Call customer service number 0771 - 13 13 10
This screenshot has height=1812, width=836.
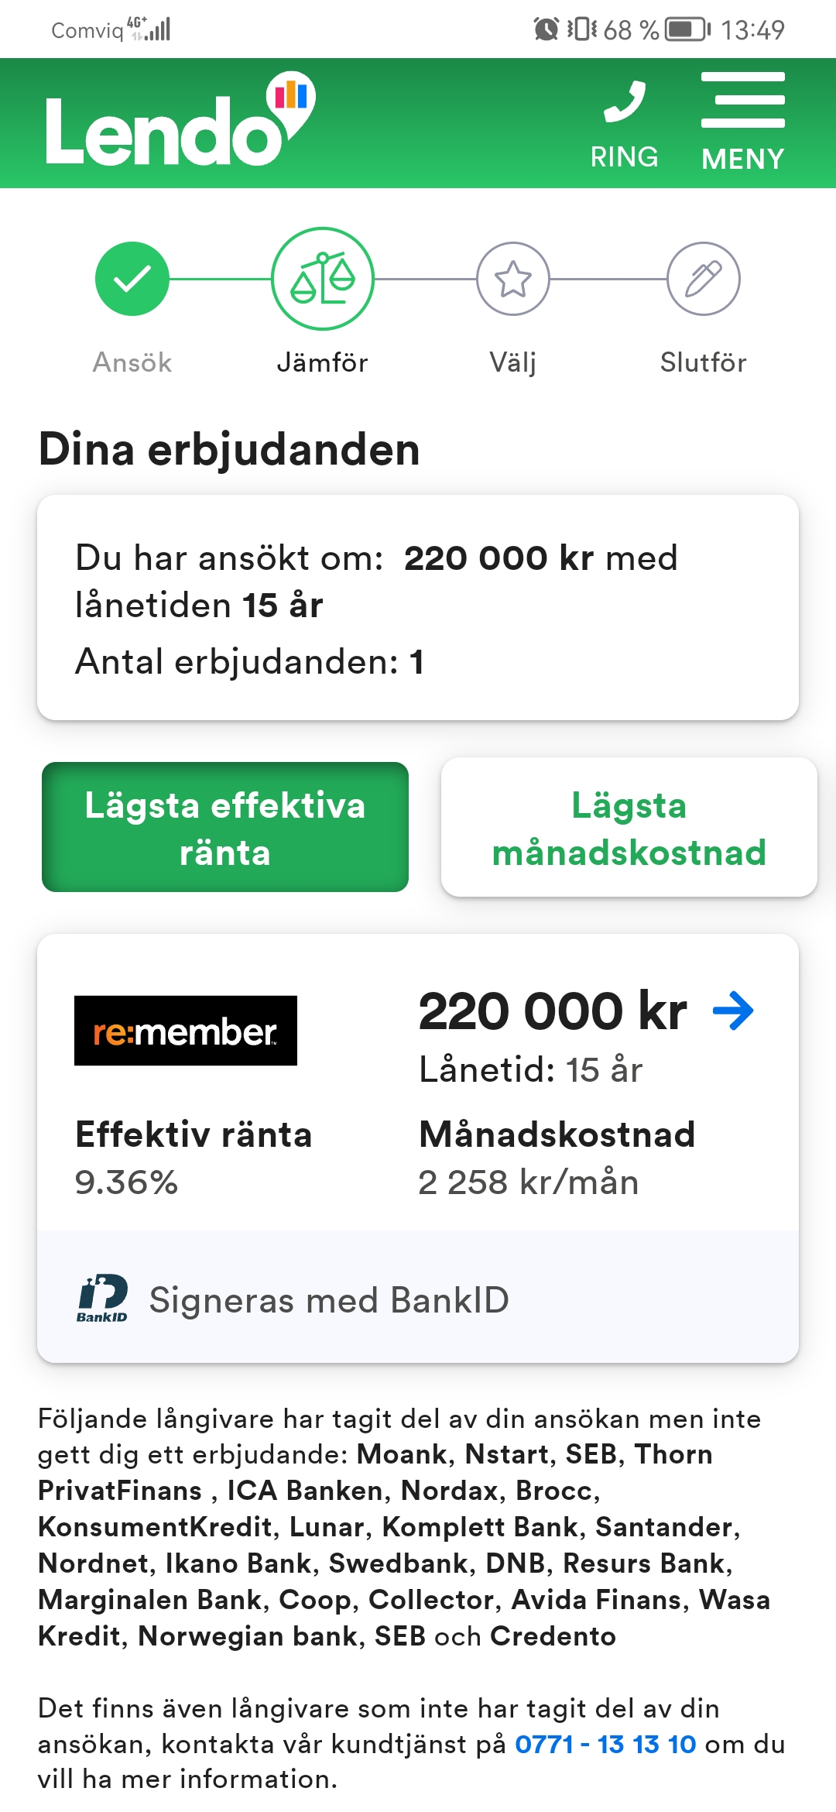tap(605, 1744)
